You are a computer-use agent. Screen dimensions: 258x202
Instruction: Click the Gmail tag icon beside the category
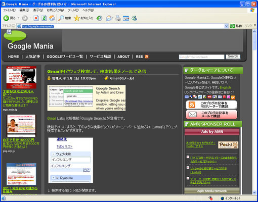106,78
